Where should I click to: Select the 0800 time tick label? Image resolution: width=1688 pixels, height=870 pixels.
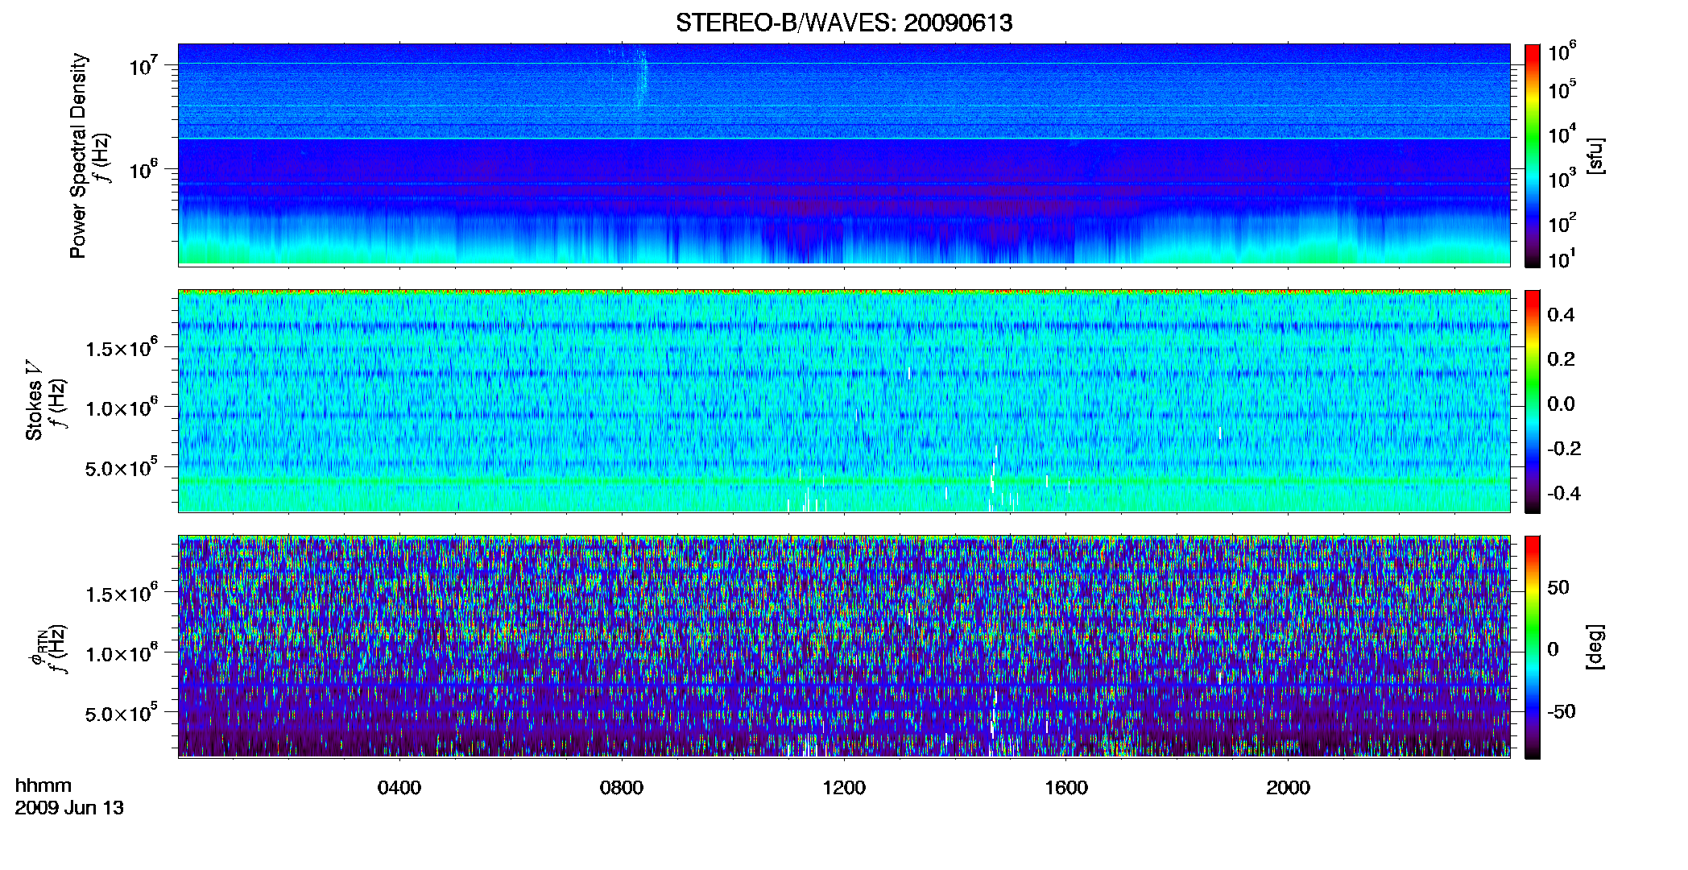click(622, 788)
